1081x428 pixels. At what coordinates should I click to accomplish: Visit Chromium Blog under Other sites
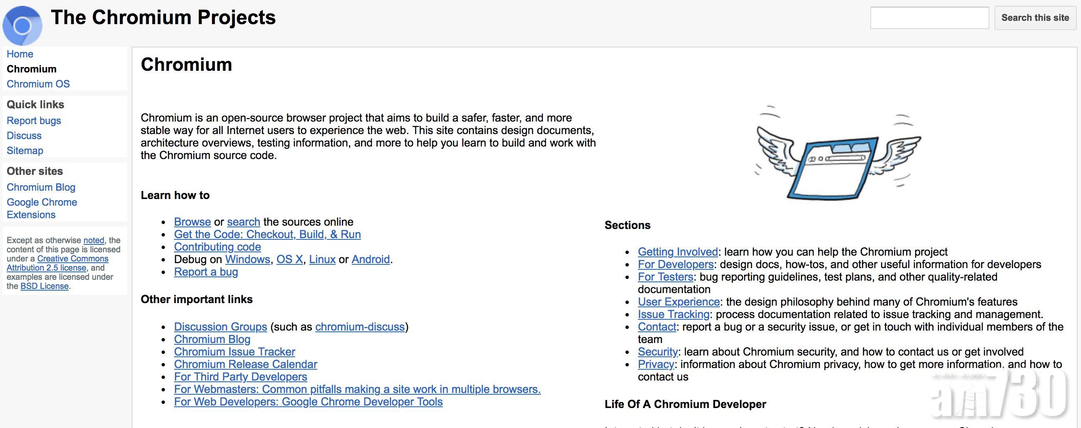click(x=41, y=187)
